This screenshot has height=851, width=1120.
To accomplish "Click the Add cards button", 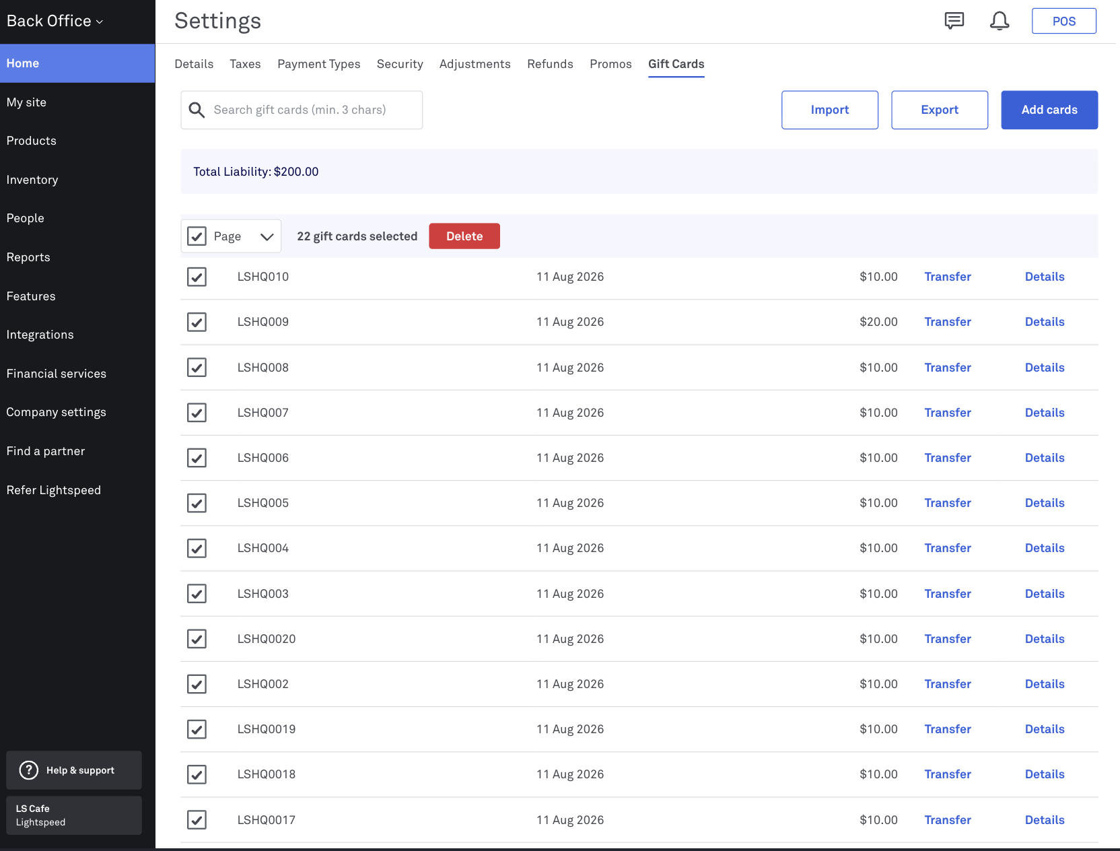I will (1049, 110).
